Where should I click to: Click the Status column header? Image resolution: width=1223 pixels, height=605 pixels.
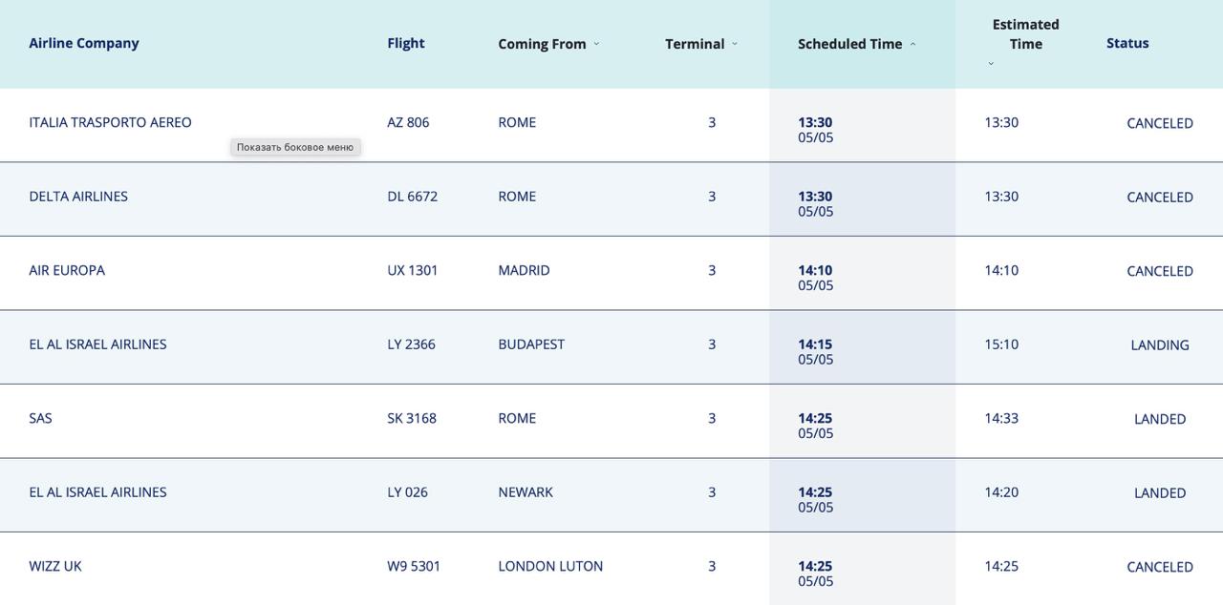point(1127,43)
